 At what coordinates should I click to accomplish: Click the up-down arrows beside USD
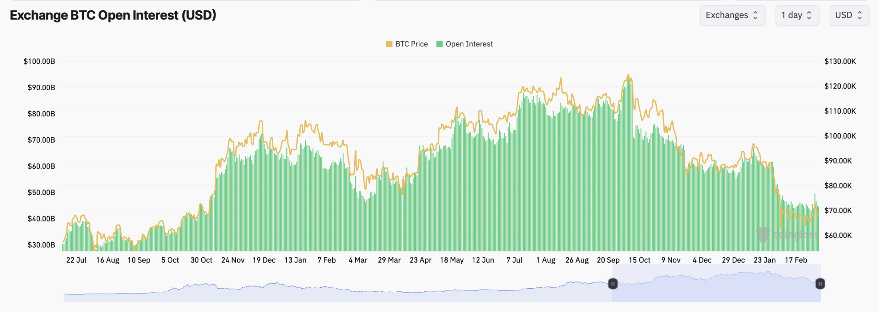click(860, 15)
